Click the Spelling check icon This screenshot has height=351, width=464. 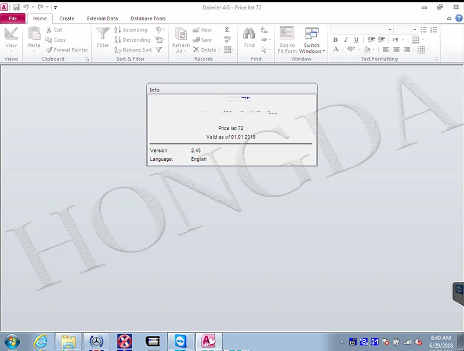[x=227, y=39]
